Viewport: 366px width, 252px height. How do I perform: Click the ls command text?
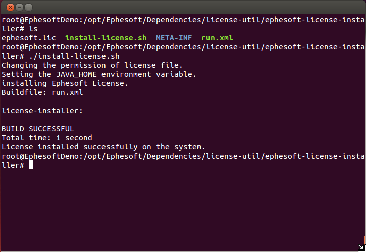(33, 29)
